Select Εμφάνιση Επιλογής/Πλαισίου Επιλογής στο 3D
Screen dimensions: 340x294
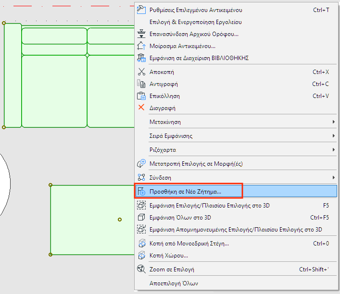pos(236,206)
